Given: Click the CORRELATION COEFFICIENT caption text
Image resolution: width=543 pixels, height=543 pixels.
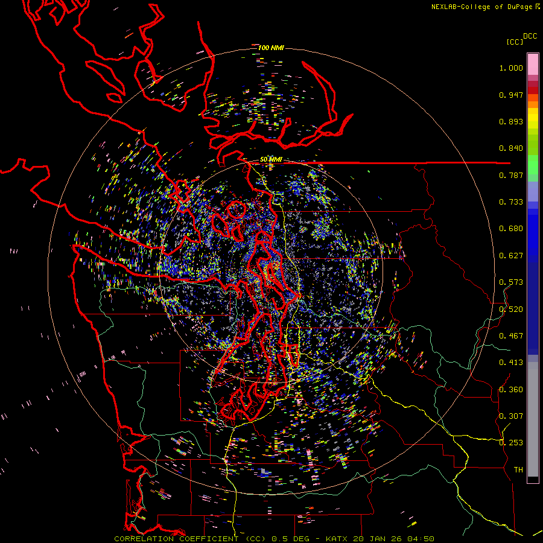Looking at the screenshot, I should click(177, 539).
